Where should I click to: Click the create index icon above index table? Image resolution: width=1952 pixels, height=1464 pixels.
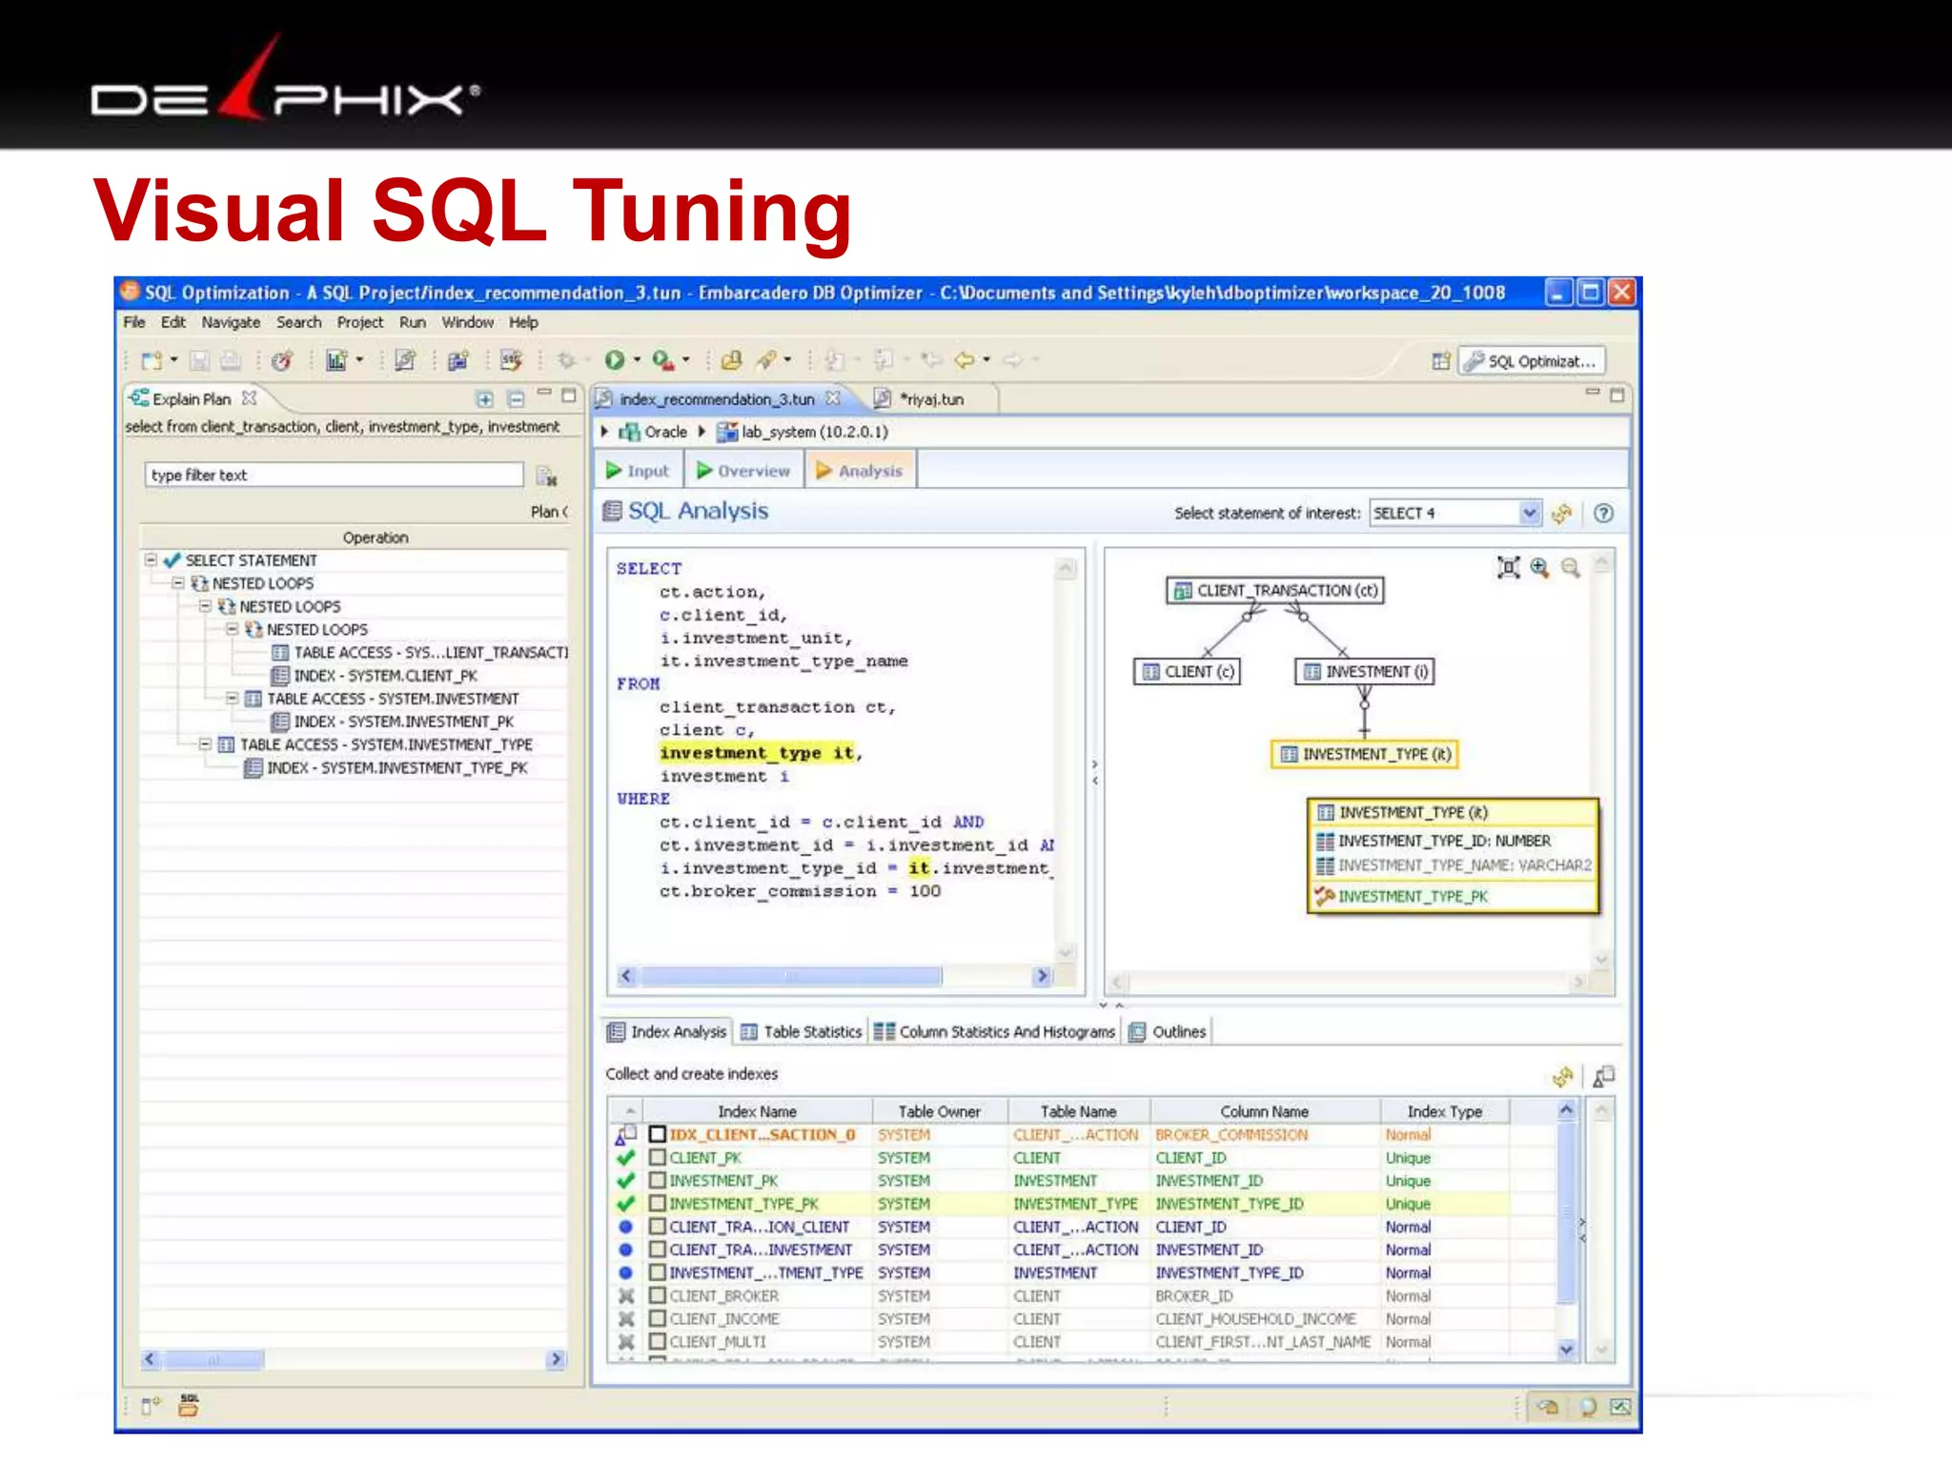[1604, 1077]
